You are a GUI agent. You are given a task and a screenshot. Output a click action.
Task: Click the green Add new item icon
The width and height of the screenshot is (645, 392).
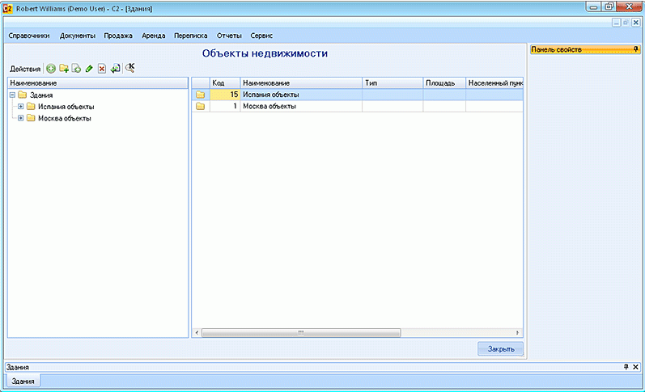(51, 69)
